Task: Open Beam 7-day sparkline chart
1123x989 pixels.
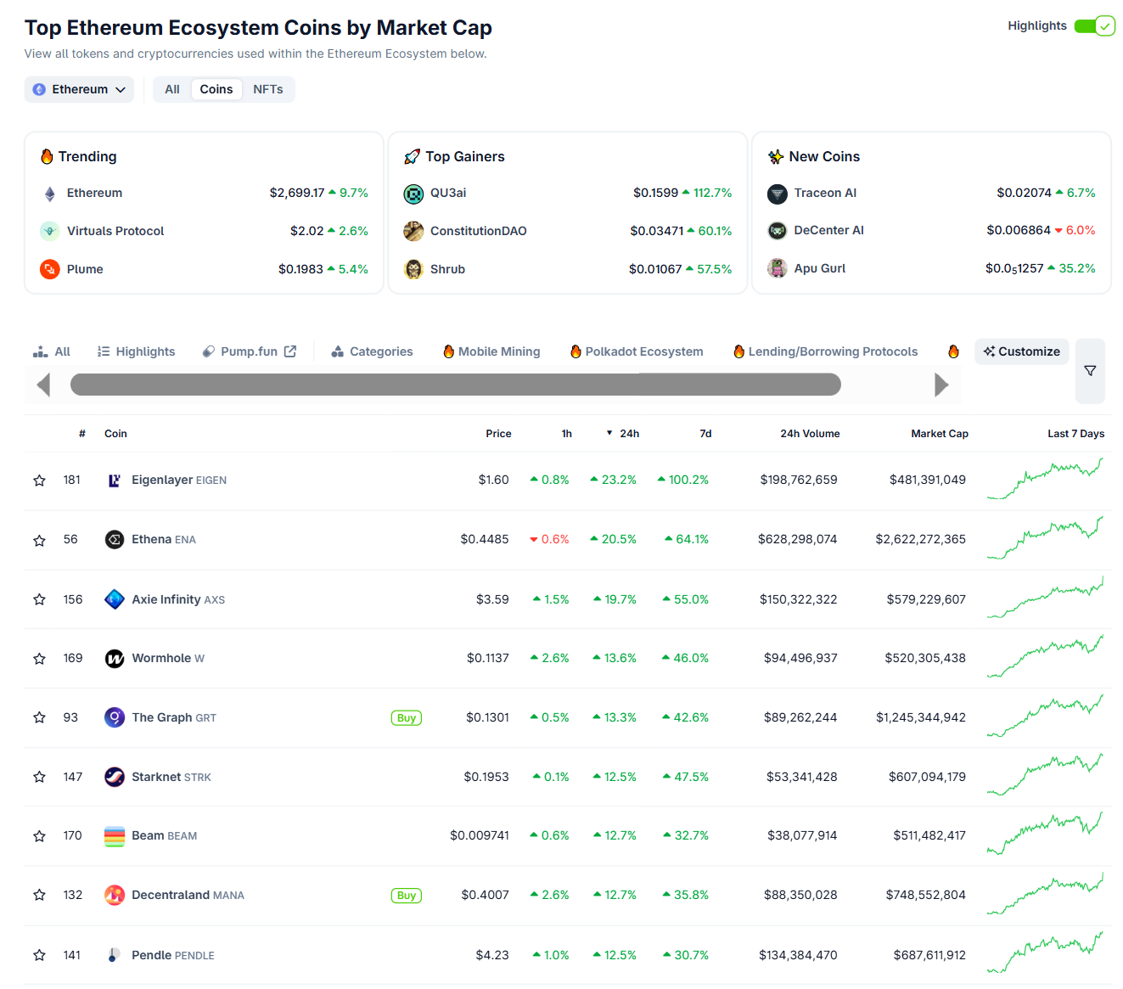Action: [1046, 834]
